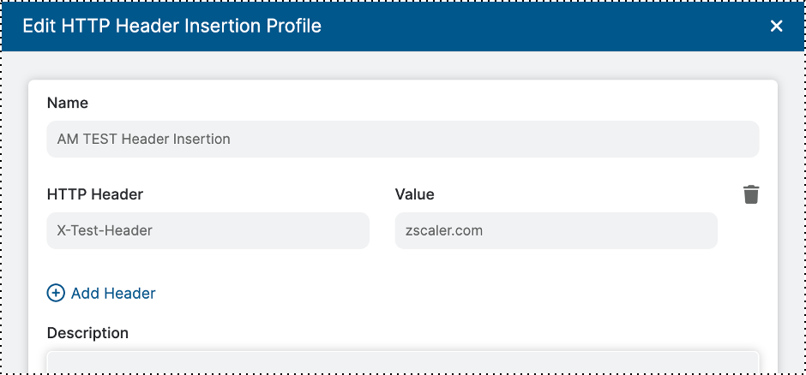Image resolution: width=806 pixels, height=375 pixels.
Task: Place cursor on 'AM TEST Header Insertion' text
Action: click(143, 139)
